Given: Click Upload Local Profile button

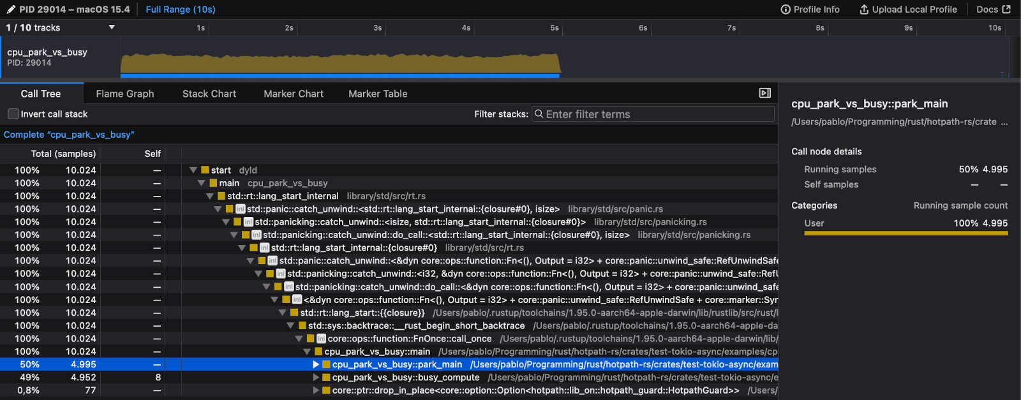Looking at the screenshot, I should [x=908, y=10].
